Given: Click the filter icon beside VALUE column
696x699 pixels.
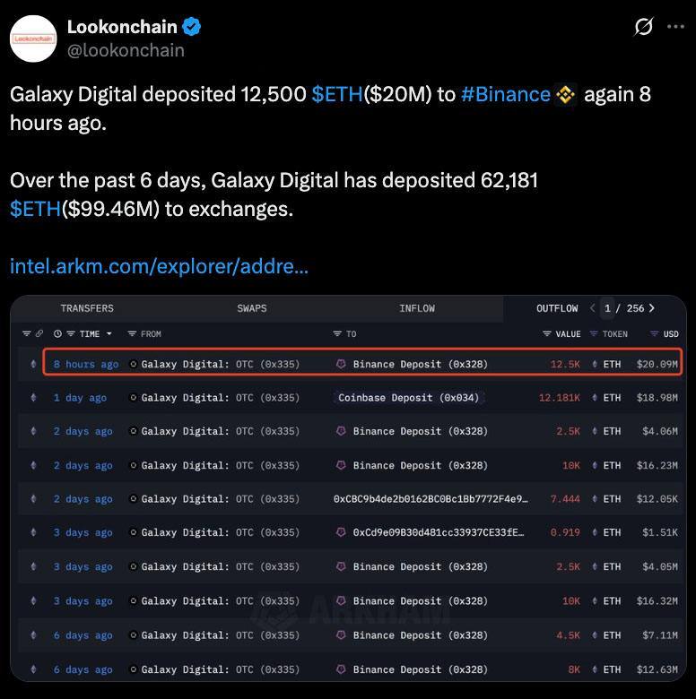Looking at the screenshot, I should point(546,333).
